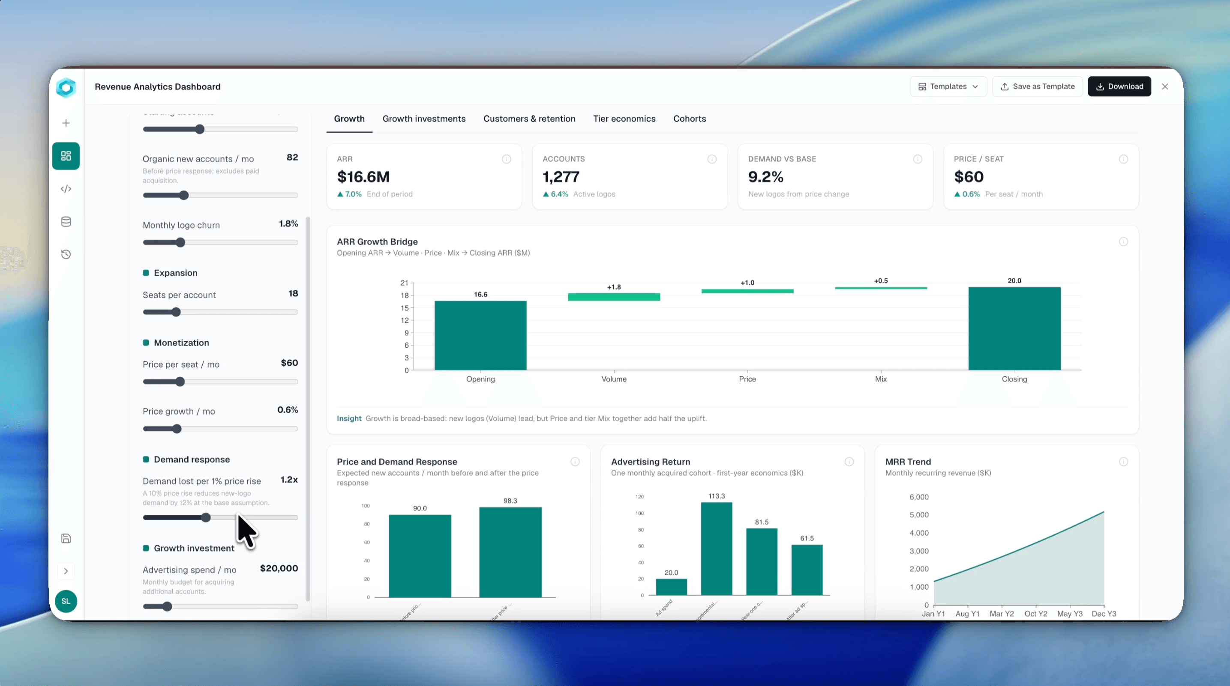Click the 9.2% demand value
The width and height of the screenshot is (1230, 686).
766,177
